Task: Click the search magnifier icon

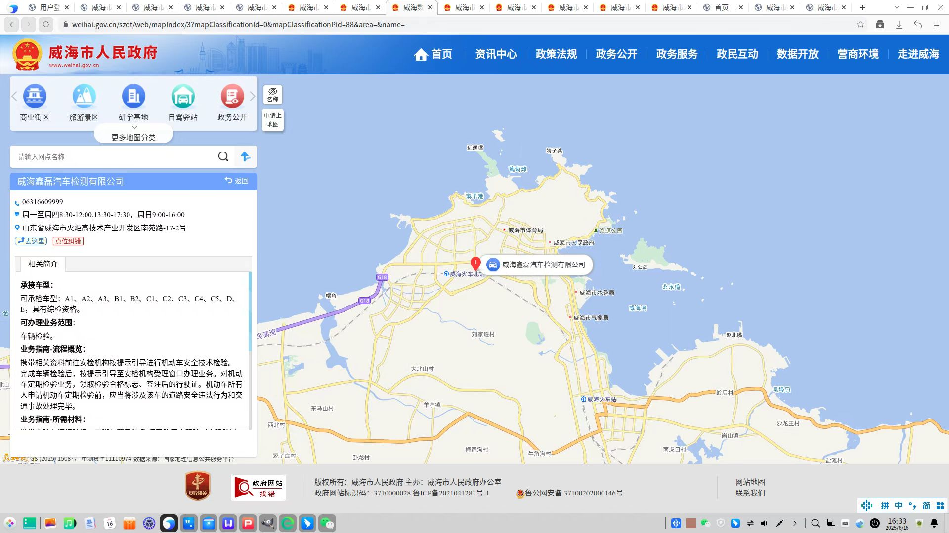Action: click(223, 157)
